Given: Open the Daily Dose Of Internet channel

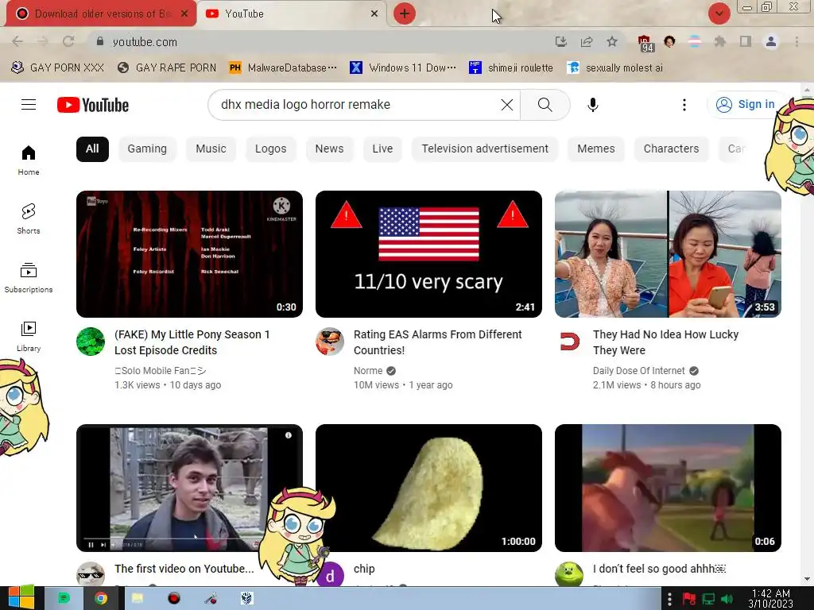Looking at the screenshot, I should point(639,371).
